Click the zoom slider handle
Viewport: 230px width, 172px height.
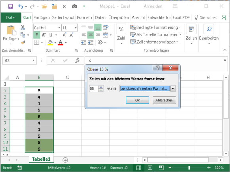coord(189,168)
